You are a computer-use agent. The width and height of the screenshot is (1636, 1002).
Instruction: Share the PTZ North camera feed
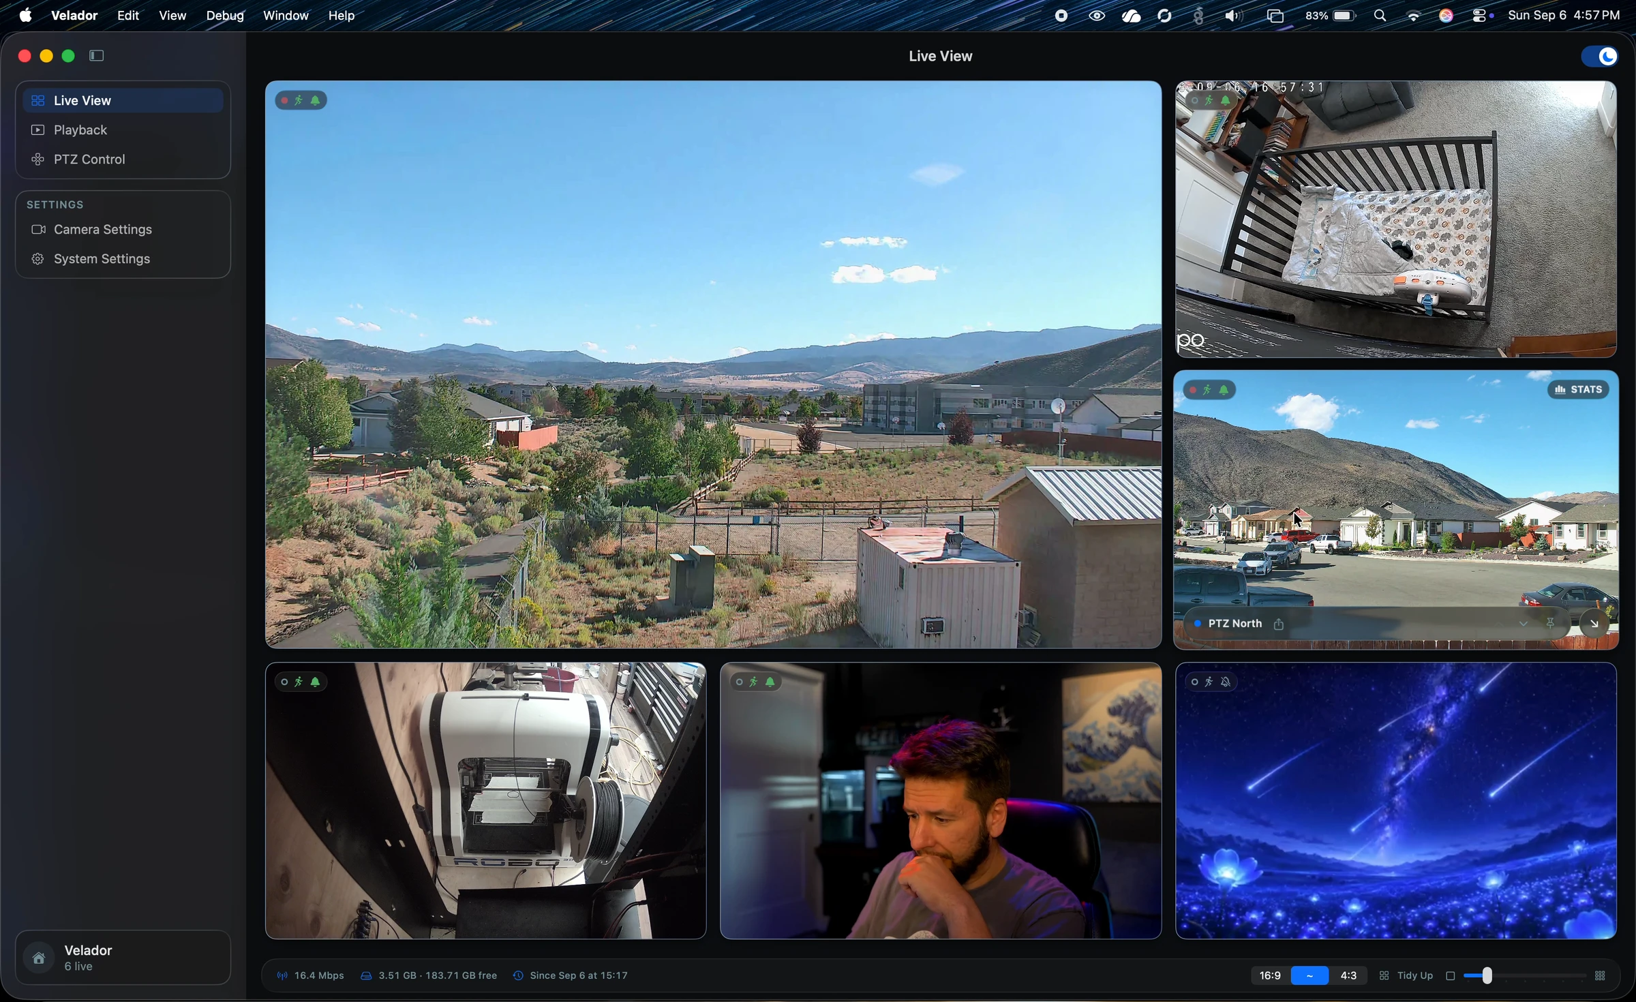coord(1279,624)
